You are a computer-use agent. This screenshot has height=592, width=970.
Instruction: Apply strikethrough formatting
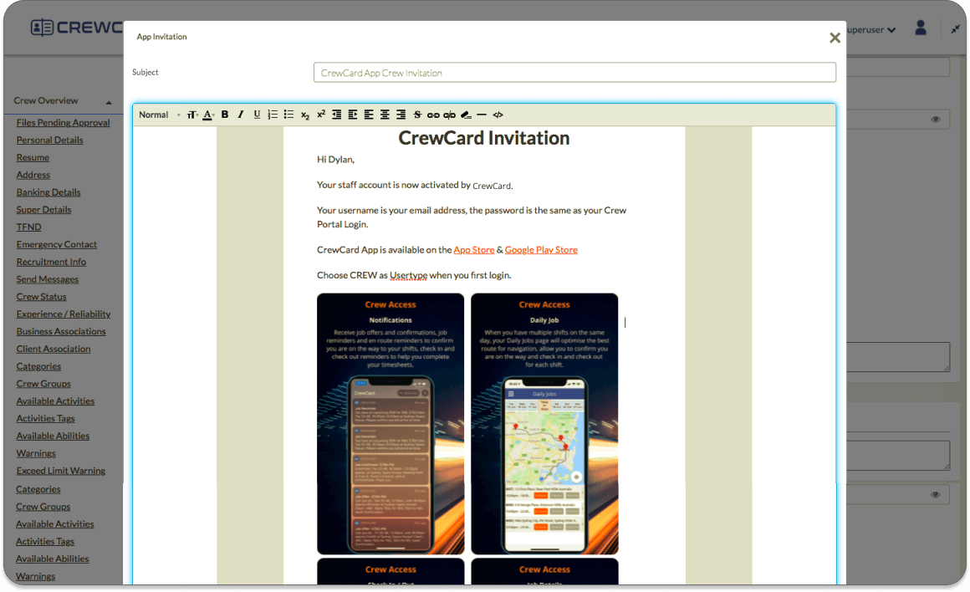point(417,115)
